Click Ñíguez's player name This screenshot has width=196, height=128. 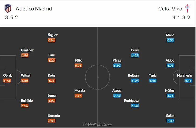click(x=53, y=35)
